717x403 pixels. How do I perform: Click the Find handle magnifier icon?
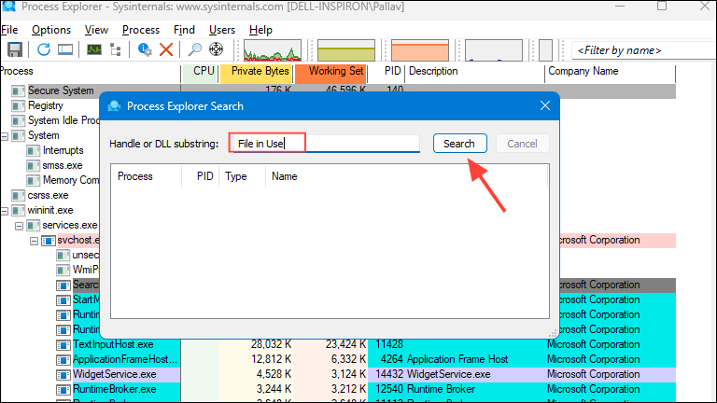point(195,49)
